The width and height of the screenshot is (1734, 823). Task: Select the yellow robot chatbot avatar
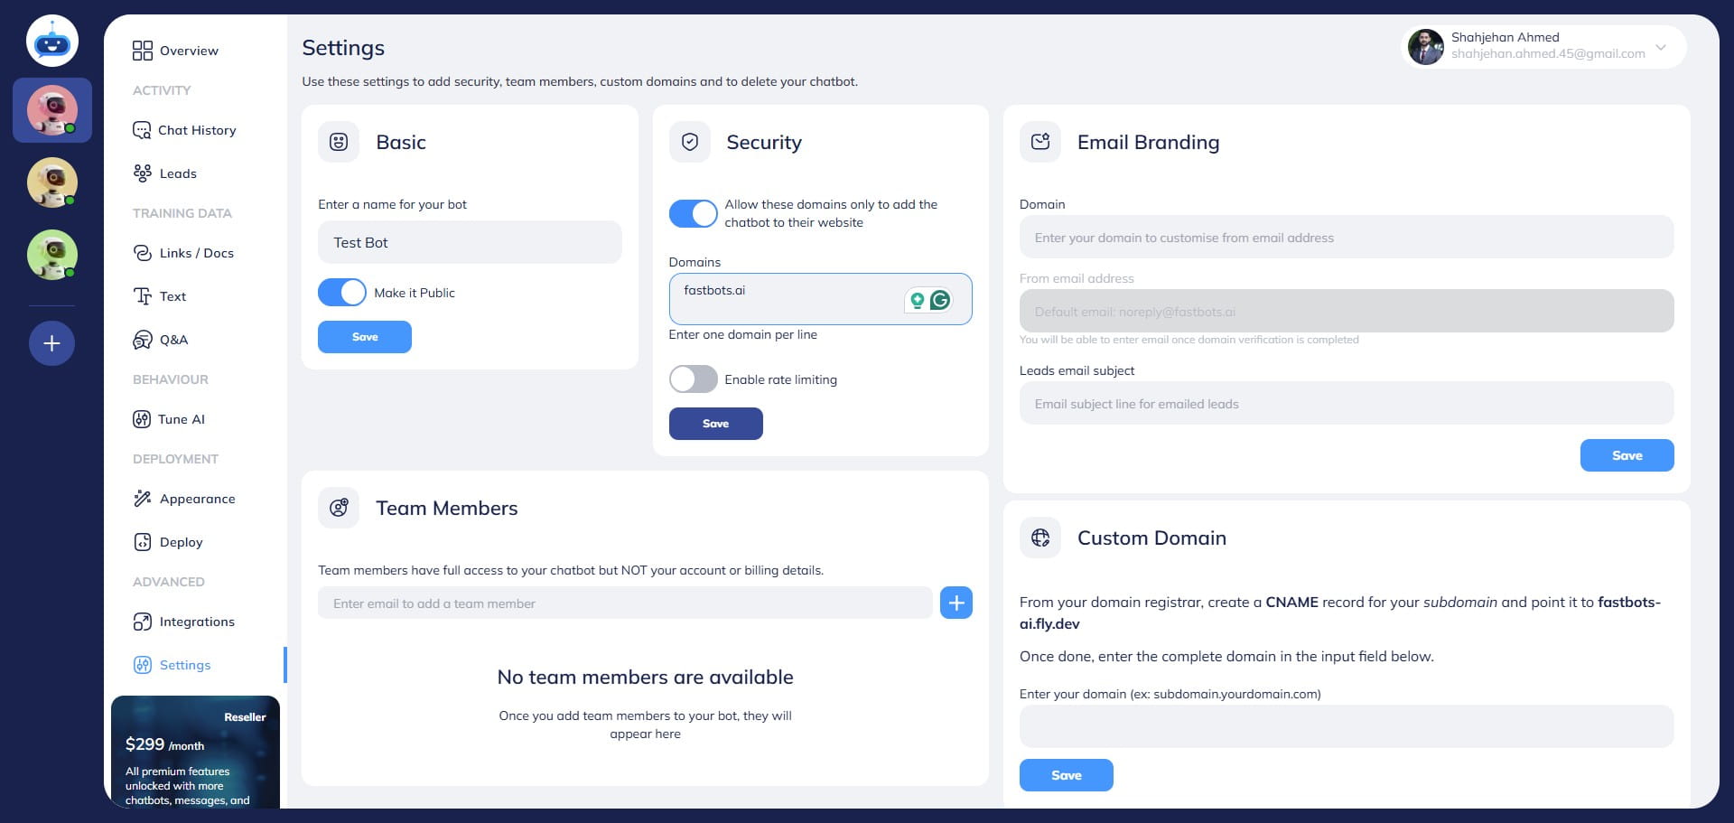(52, 182)
